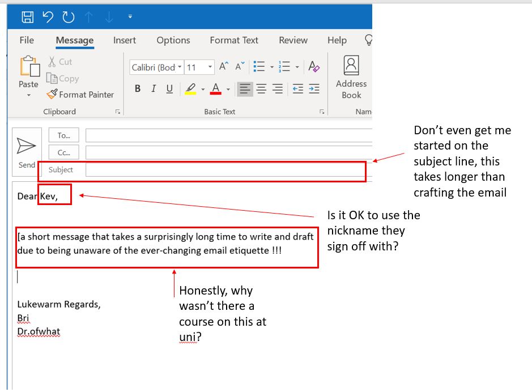Toggle bold formatting
The width and height of the screenshot is (532, 392).
[137, 89]
